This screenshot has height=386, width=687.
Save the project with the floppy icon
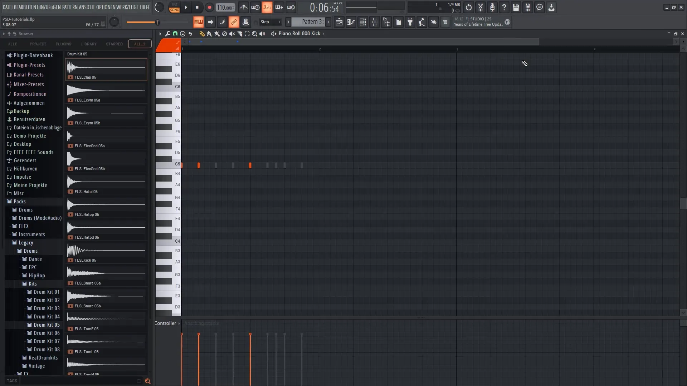pos(516,8)
